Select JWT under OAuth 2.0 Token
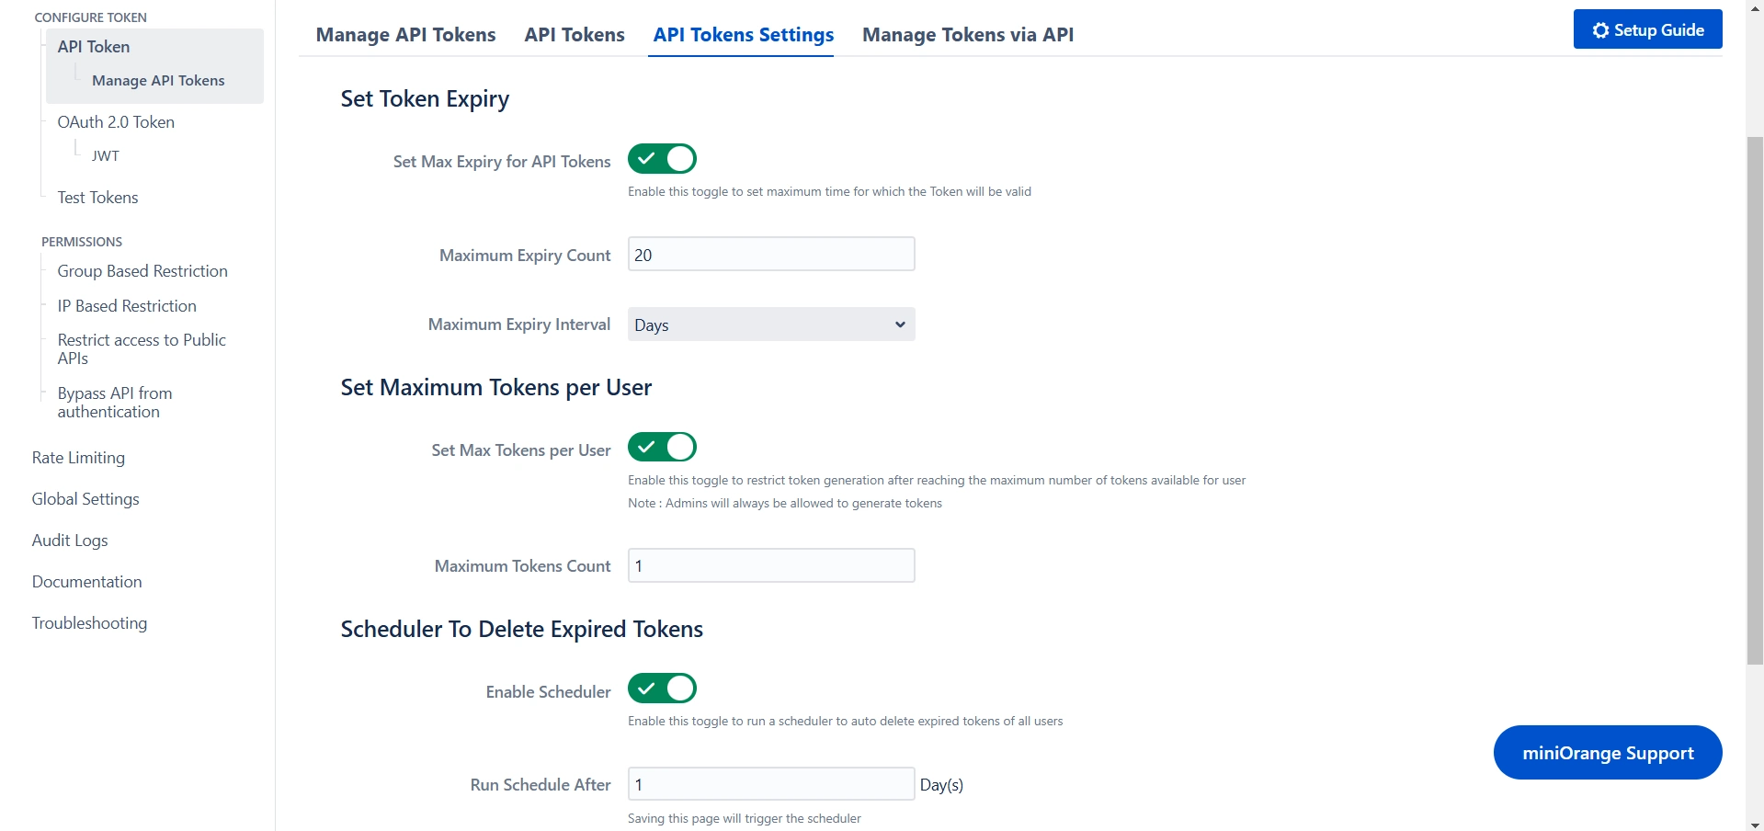 (x=106, y=155)
